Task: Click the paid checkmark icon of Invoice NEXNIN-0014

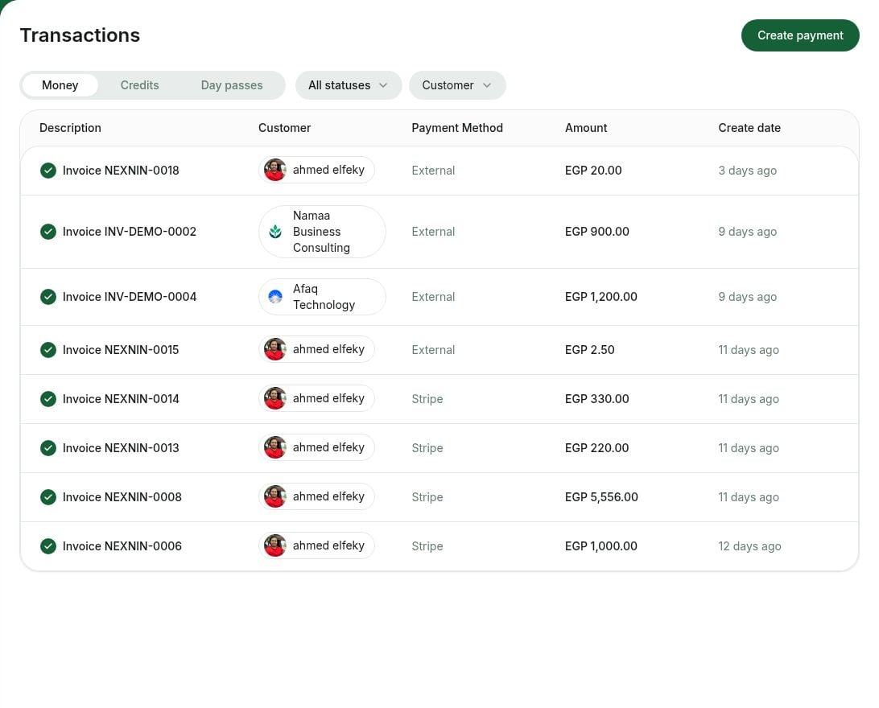Action: pyautogui.click(x=48, y=399)
